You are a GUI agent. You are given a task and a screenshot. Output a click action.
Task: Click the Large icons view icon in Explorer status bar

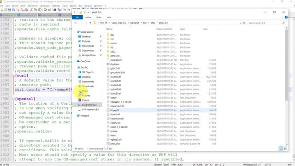click(285, 148)
